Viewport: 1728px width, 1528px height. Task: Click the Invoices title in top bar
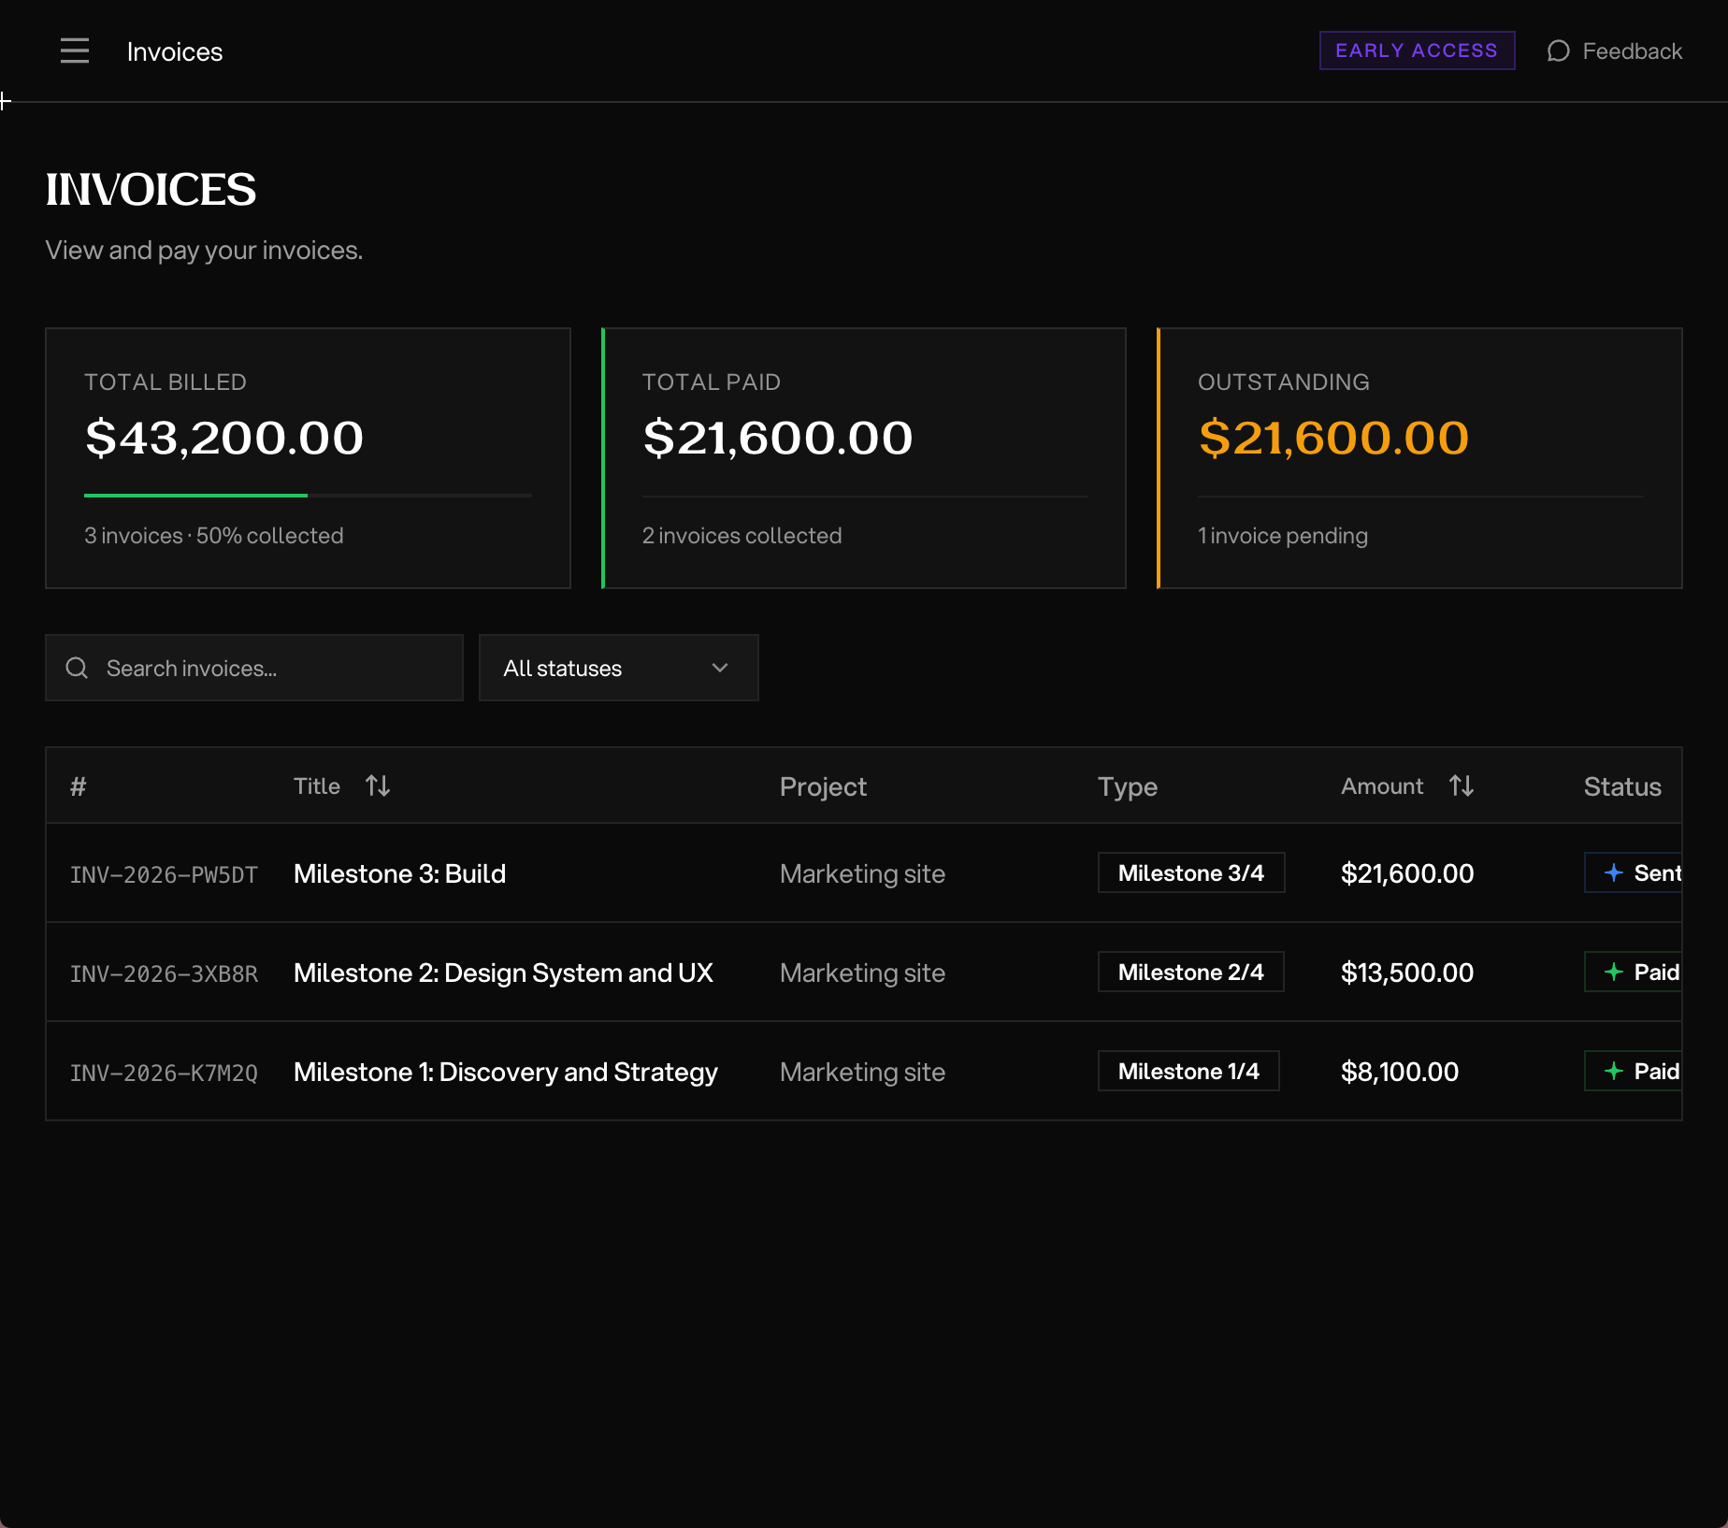[x=175, y=51]
